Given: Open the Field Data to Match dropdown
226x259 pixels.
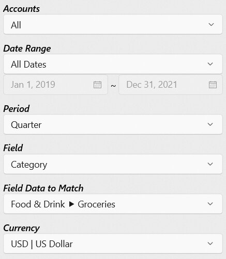Looking at the screenshot, I should (113, 204).
